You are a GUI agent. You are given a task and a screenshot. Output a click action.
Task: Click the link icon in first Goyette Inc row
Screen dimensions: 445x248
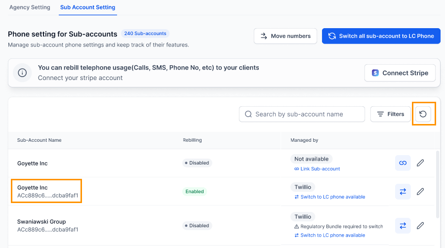tap(403, 163)
